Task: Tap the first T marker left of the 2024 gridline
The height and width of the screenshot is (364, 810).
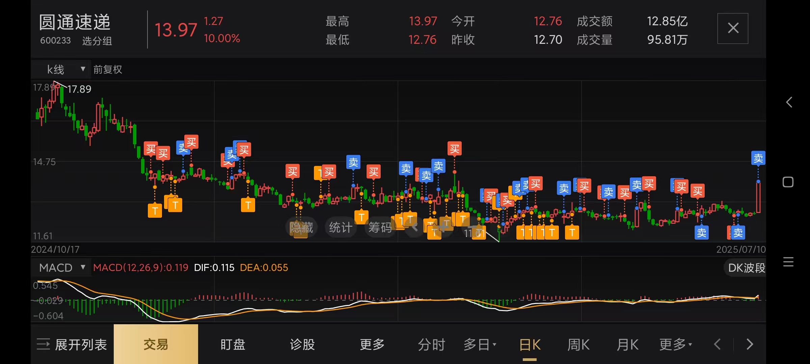Action: pyautogui.click(x=155, y=211)
